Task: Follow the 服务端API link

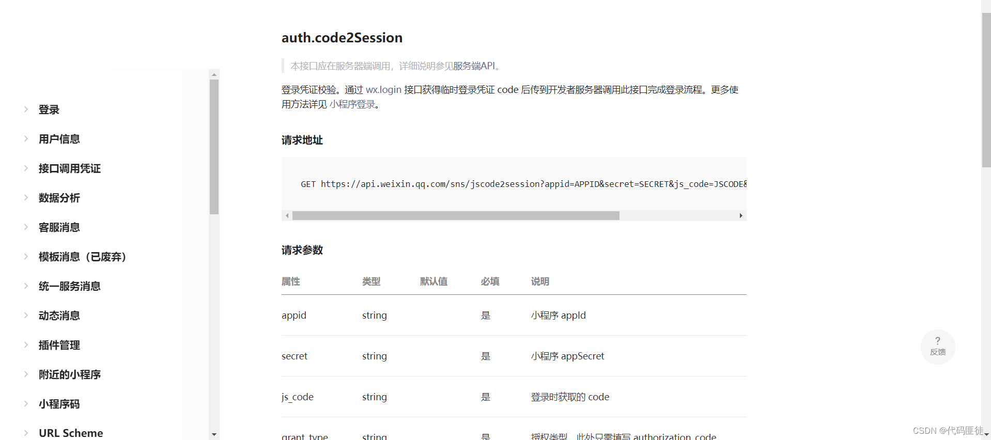Action: [474, 66]
